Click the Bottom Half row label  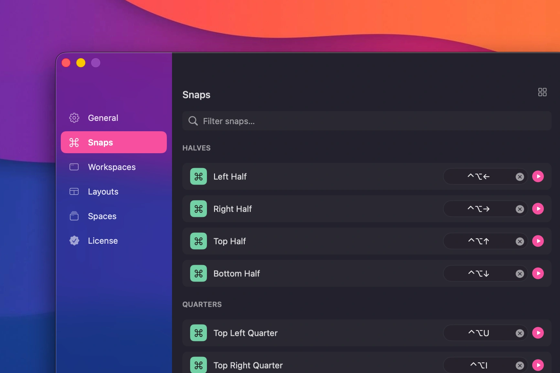237,274
